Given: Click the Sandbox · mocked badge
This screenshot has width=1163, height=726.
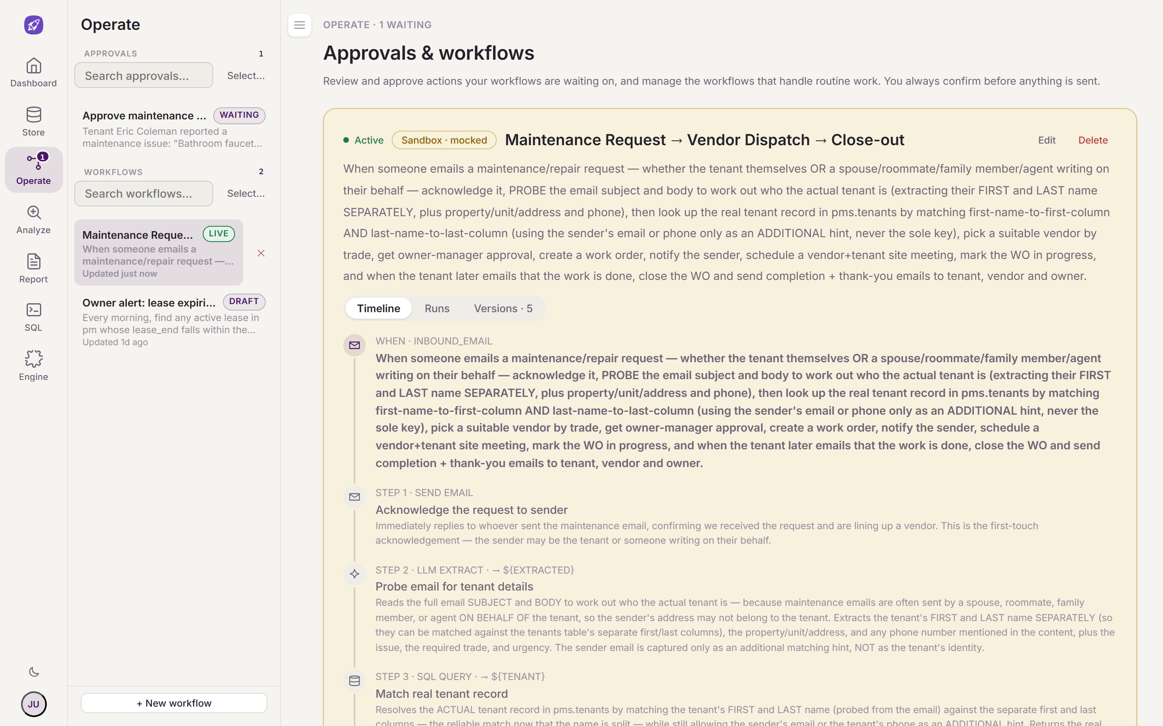Looking at the screenshot, I should [x=444, y=140].
